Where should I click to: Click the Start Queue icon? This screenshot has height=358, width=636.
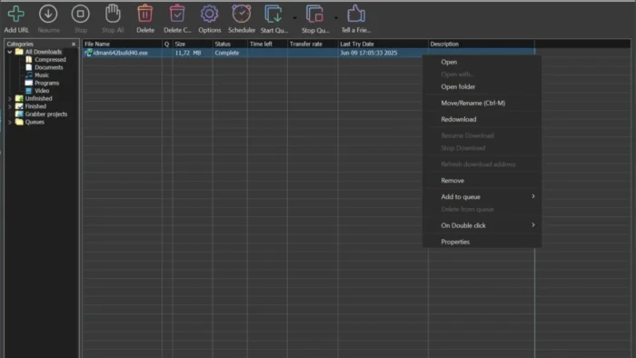pyautogui.click(x=273, y=14)
